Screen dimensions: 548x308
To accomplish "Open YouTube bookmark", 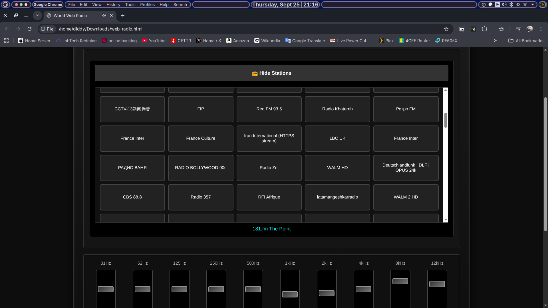I will click(154, 40).
